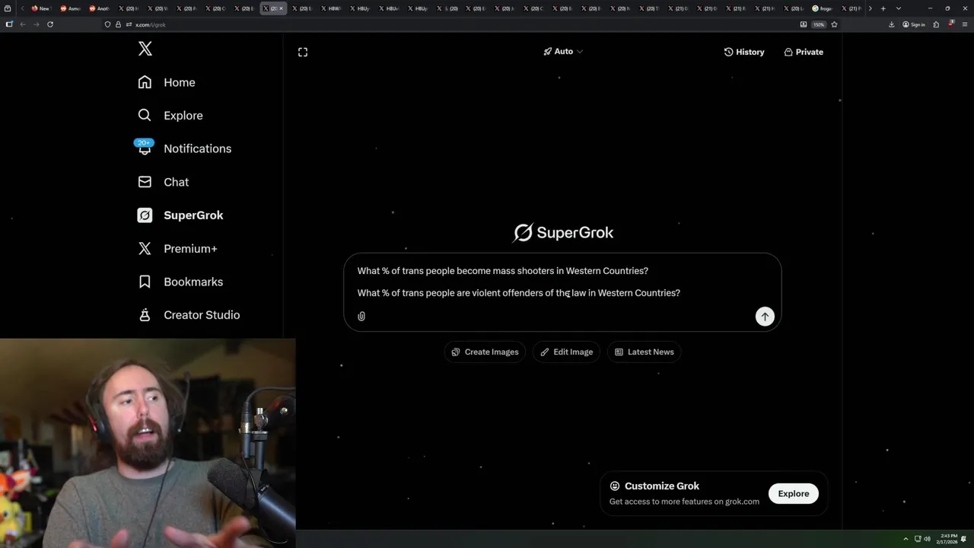Open the sidebar toggle icon in toolbar
Viewport: 974px width, 548px height.
[9, 24]
